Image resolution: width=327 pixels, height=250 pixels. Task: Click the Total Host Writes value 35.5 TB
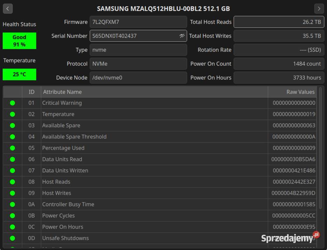279,36
